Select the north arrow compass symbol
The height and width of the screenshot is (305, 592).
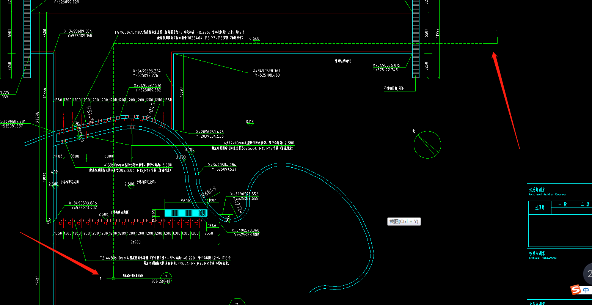click(427, 144)
